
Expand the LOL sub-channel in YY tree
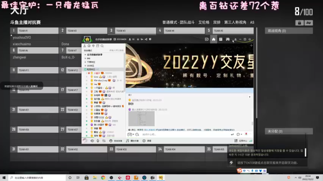point(85,66)
